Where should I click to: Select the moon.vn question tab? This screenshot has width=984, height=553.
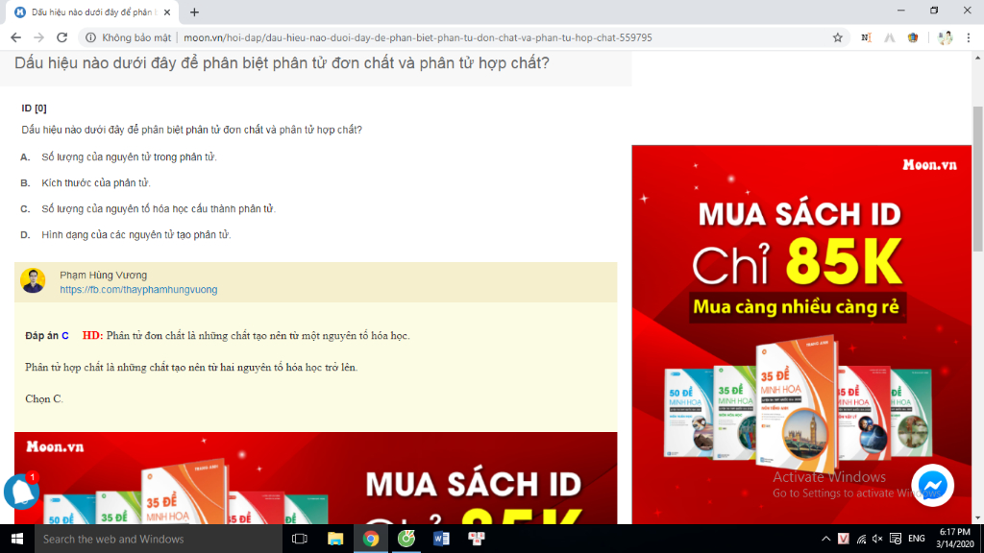(91, 12)
